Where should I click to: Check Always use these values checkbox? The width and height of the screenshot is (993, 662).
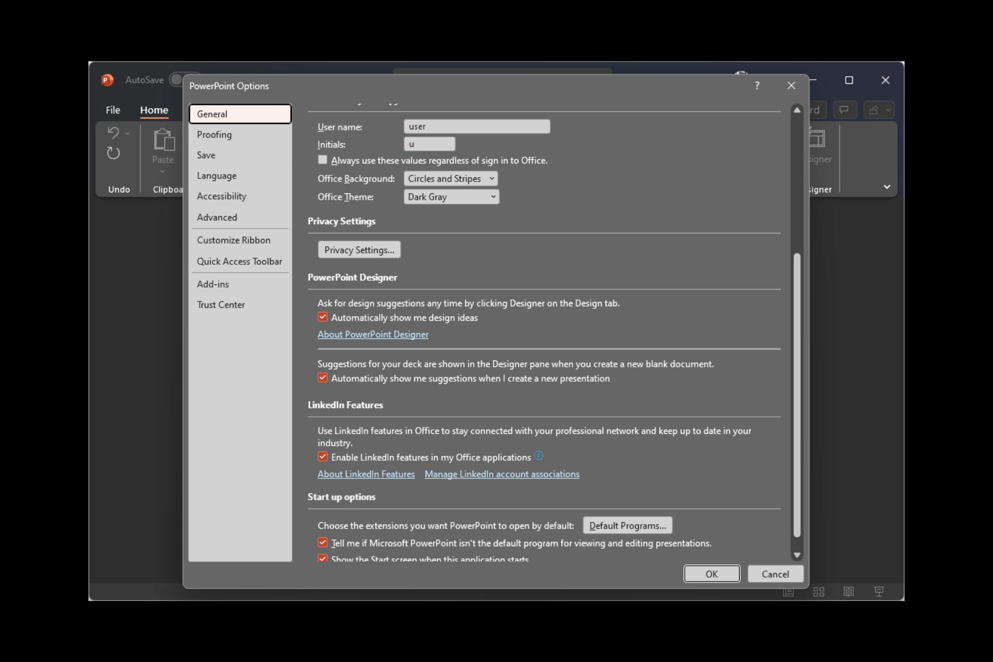point(323,160)
